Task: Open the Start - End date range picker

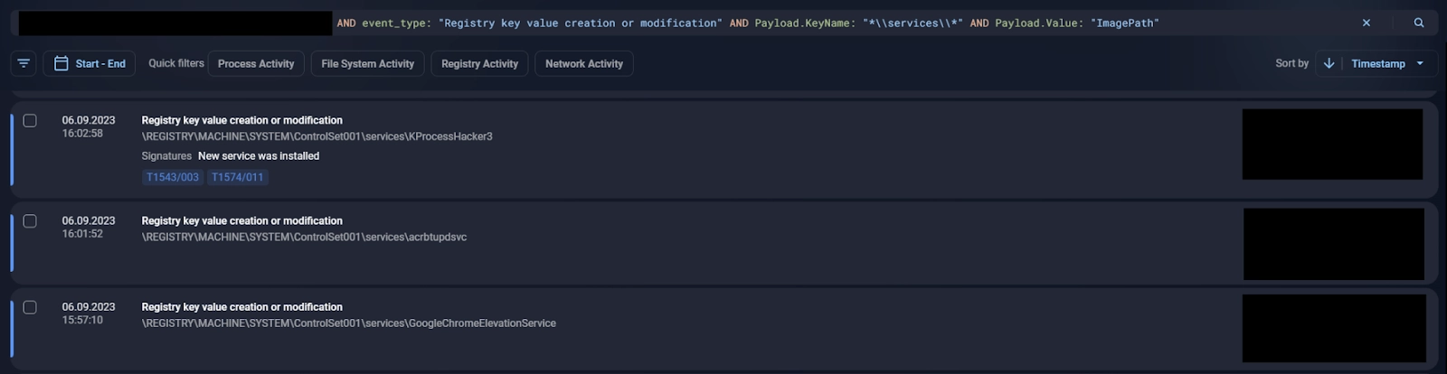Action: click(x=90, y=63)
